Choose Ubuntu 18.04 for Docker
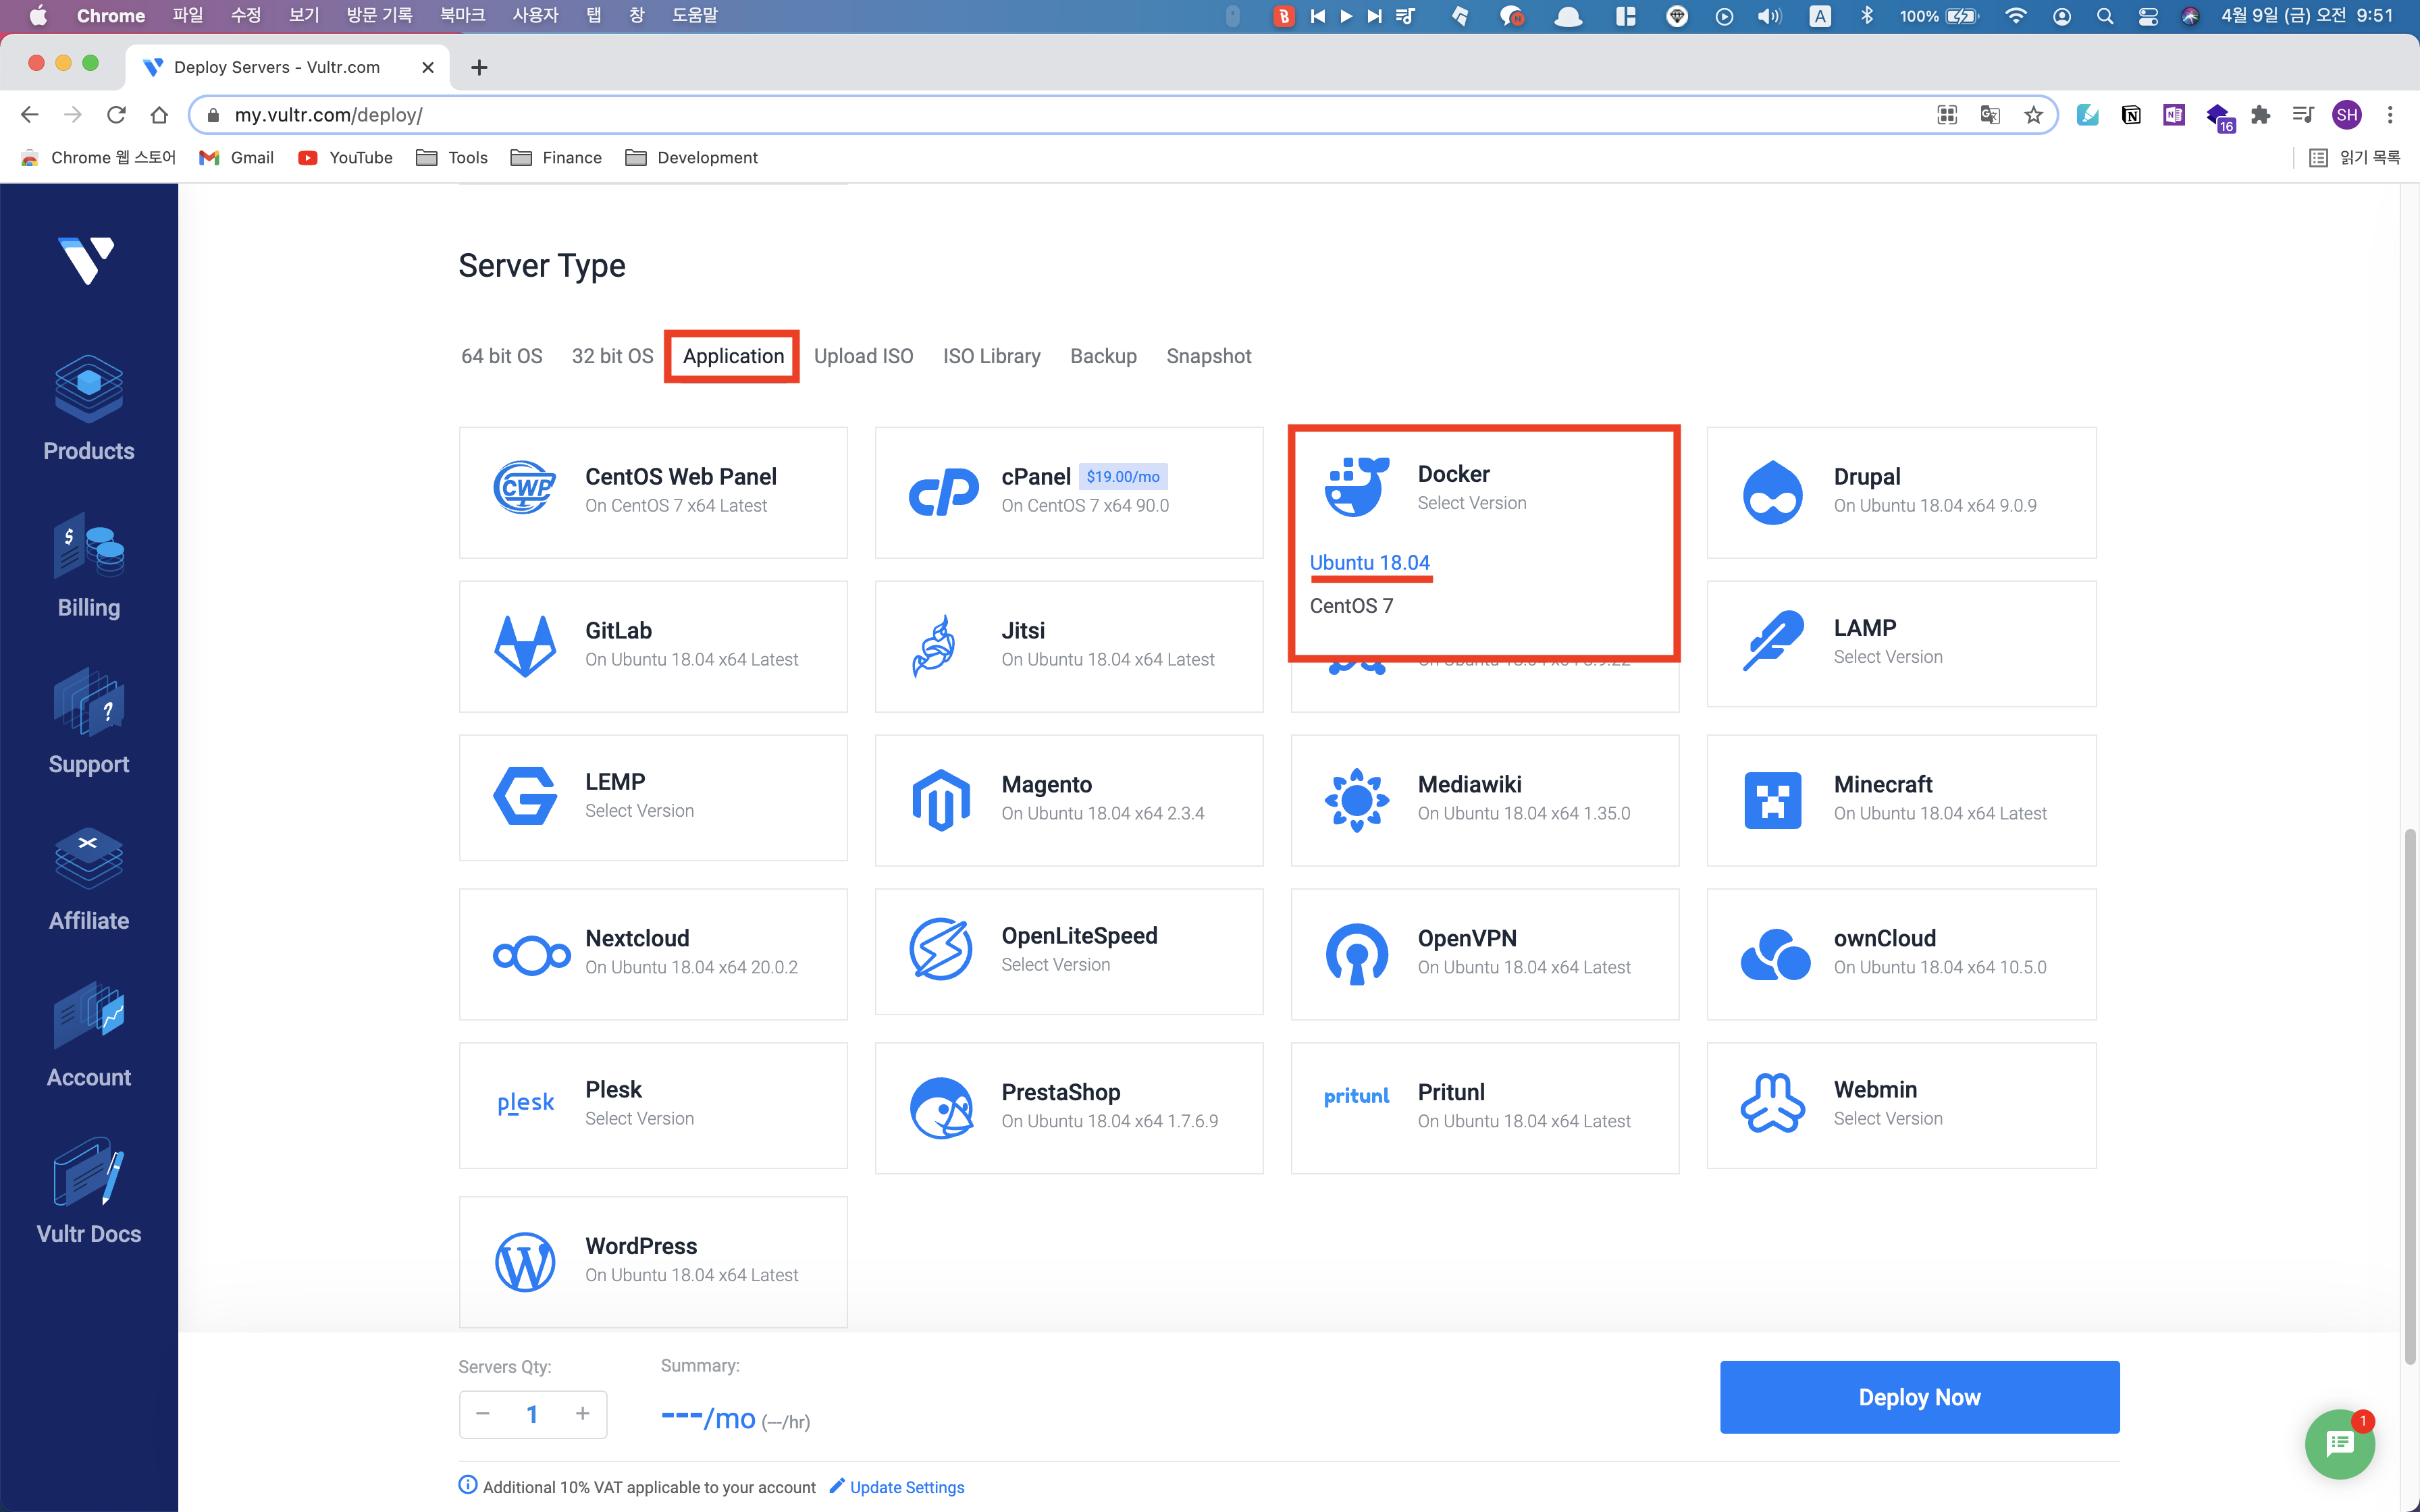Screen dimensions: 2420x1512 [x=1369, y=562]
